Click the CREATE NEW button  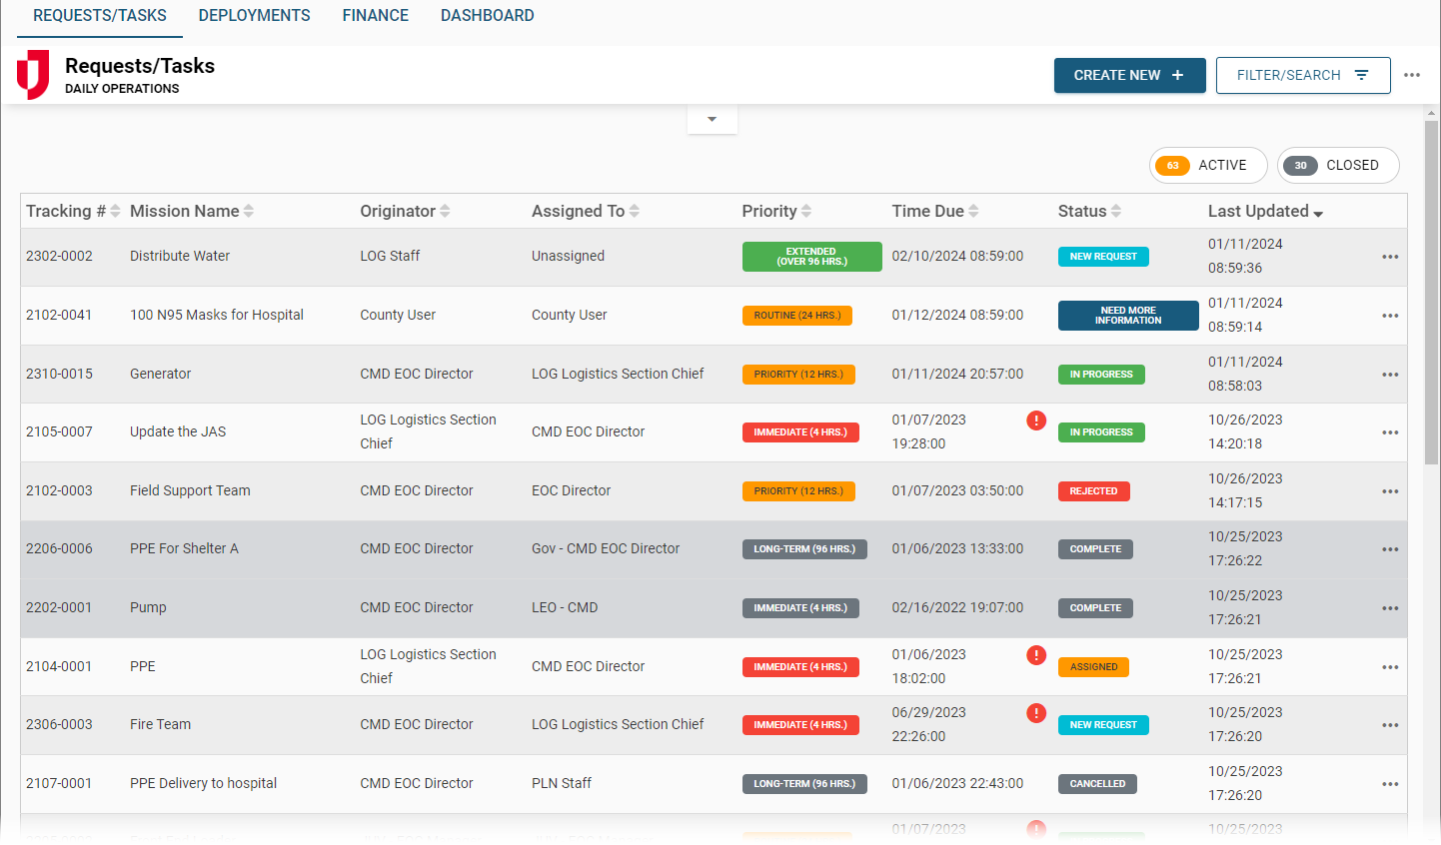point(1129,75)
